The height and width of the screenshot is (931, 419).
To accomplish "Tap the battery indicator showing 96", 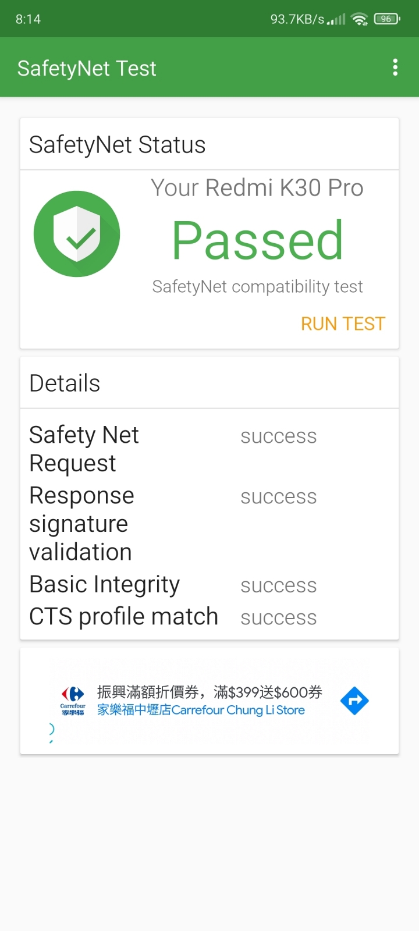I will [387, 19].
